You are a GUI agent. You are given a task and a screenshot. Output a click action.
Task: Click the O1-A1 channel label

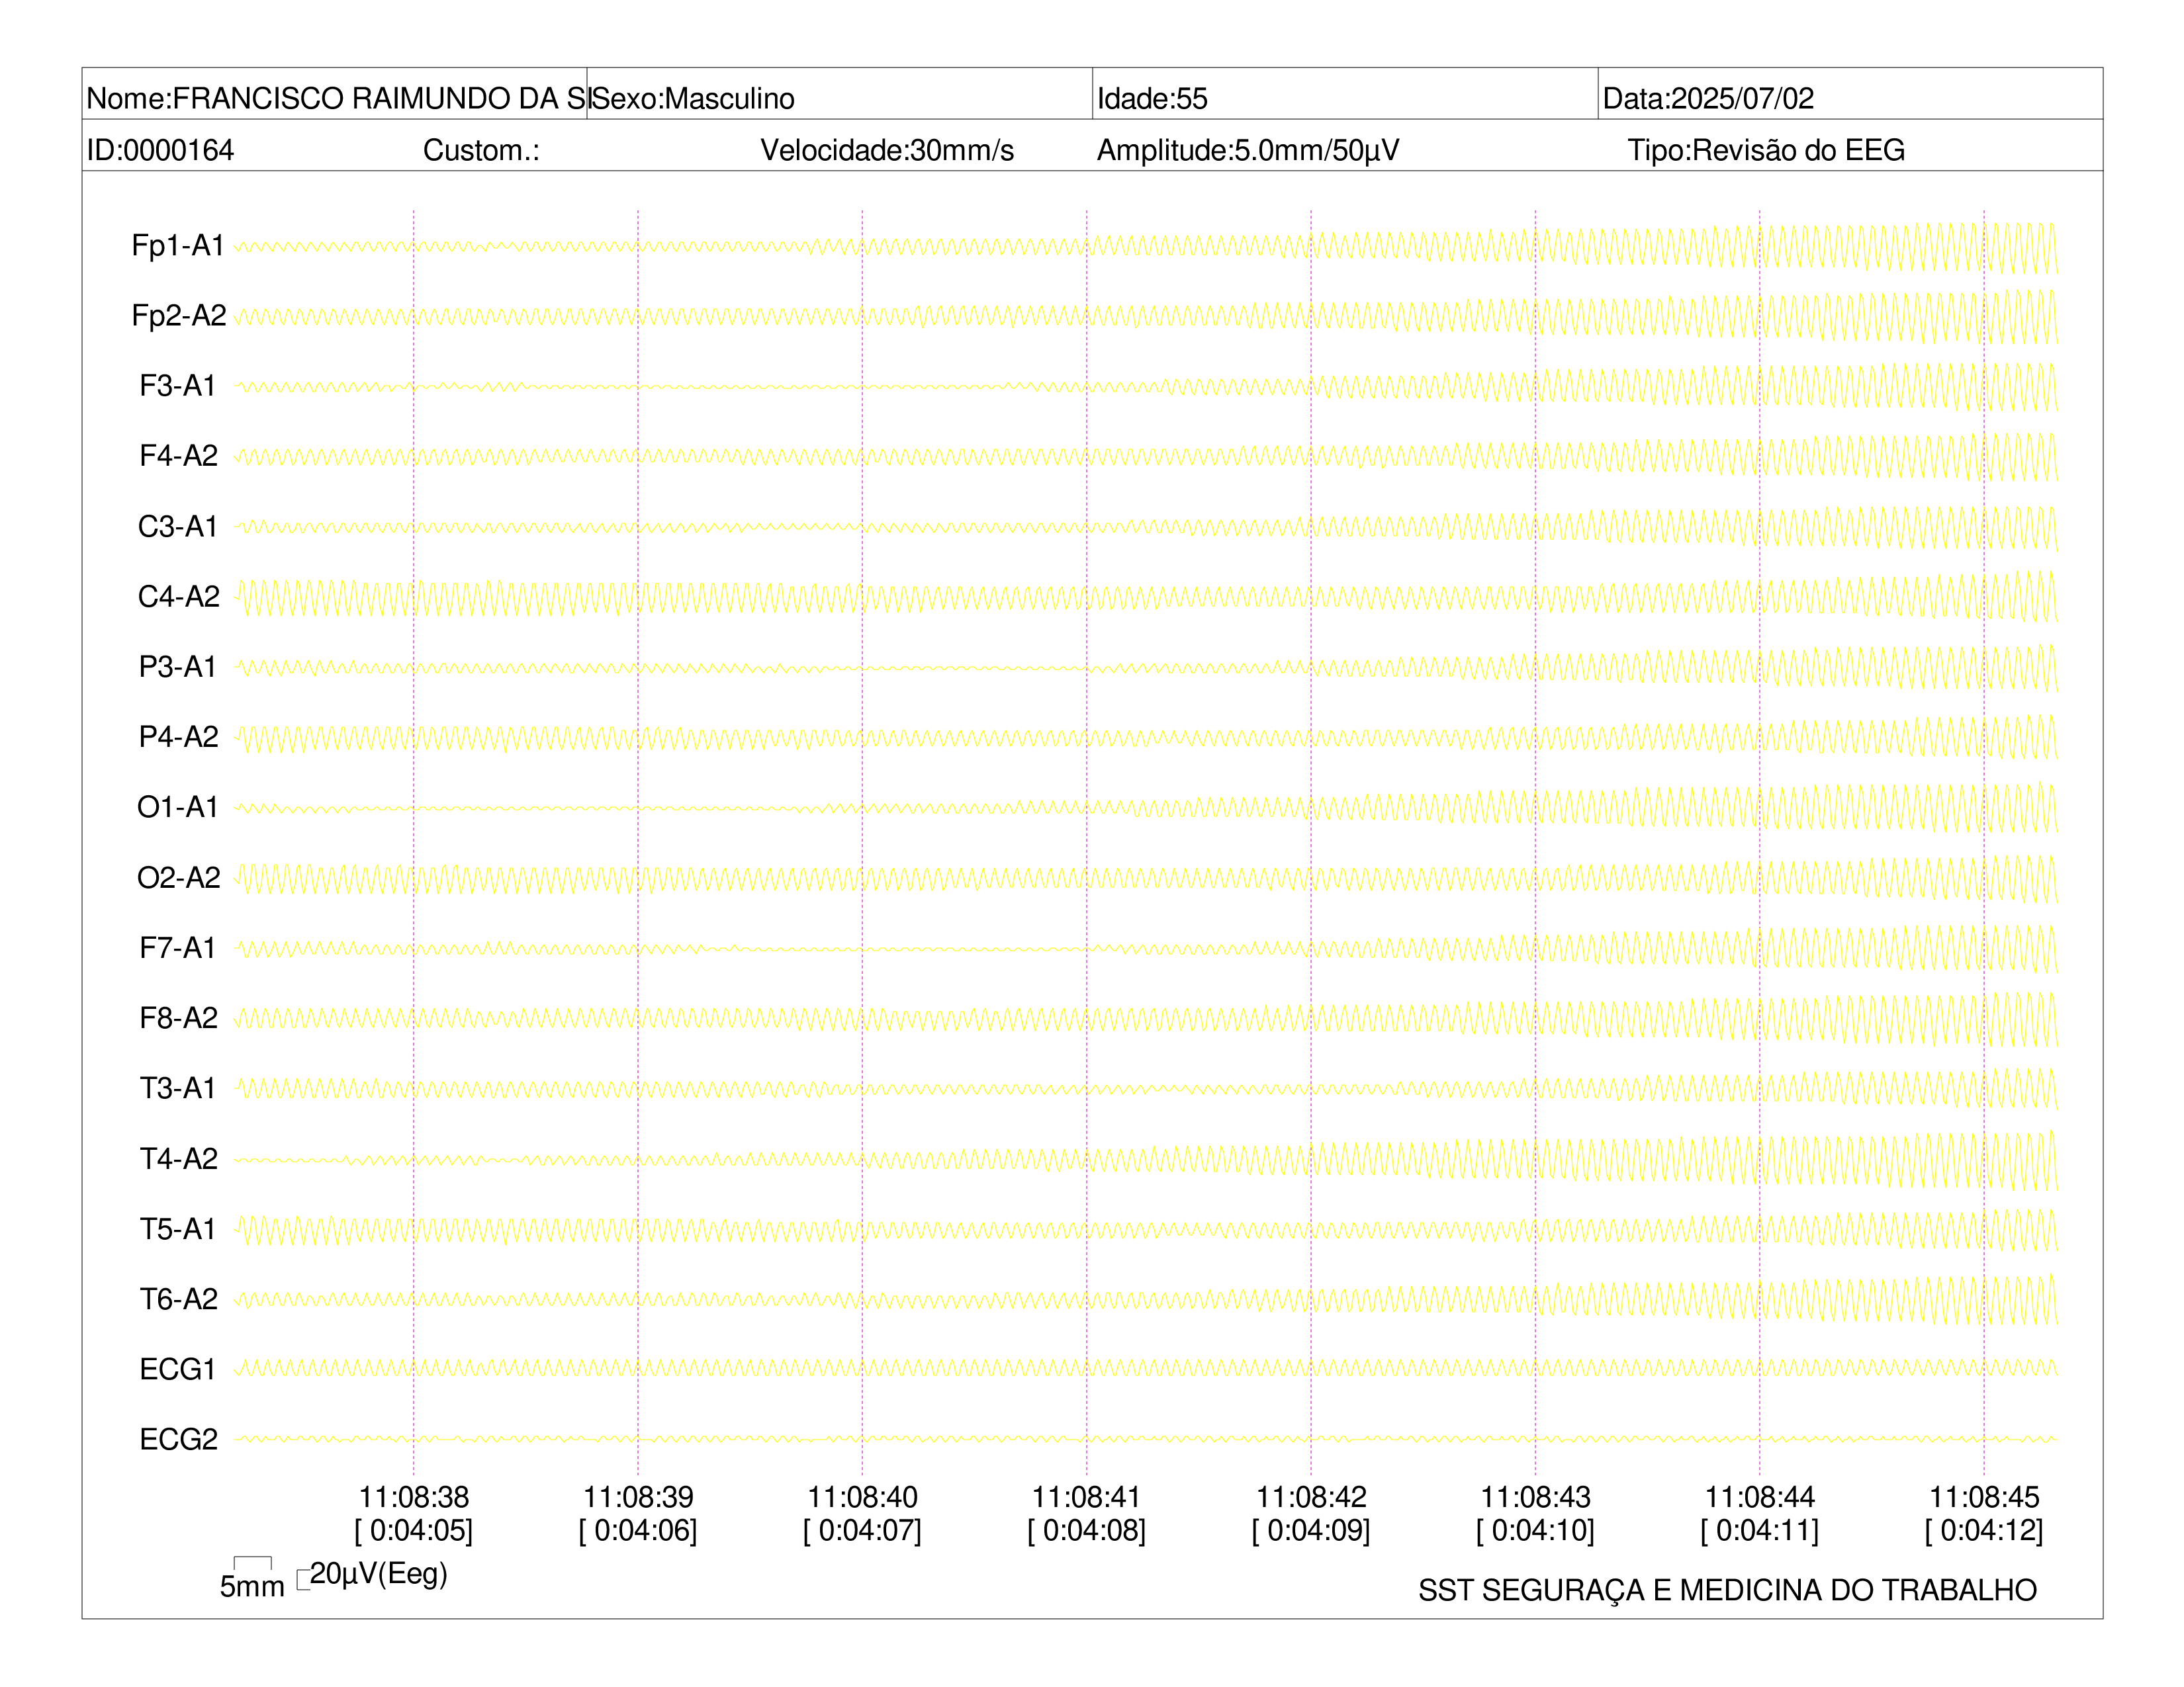tap(178, 806)
